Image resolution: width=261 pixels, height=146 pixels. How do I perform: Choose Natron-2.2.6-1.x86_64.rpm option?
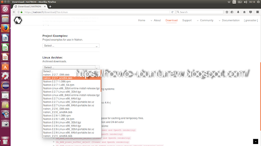(x=72, y=119)
